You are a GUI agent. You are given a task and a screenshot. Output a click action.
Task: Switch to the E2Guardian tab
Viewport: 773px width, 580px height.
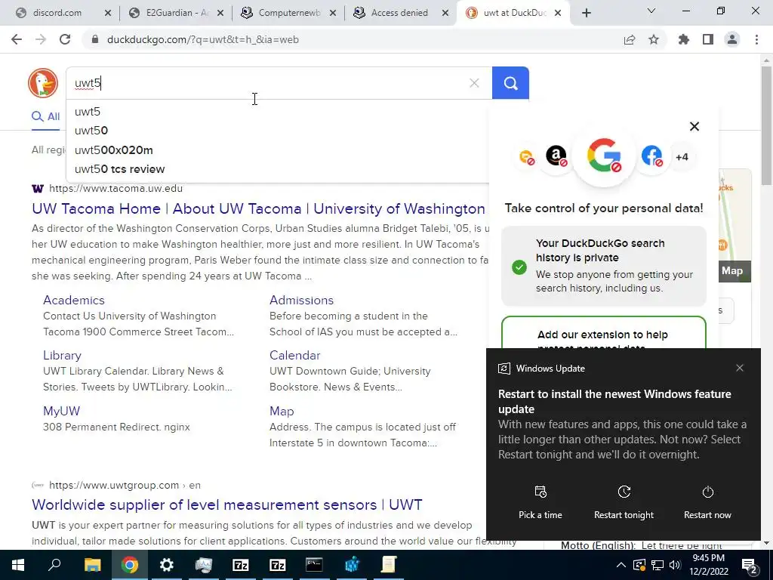(170, 13)
